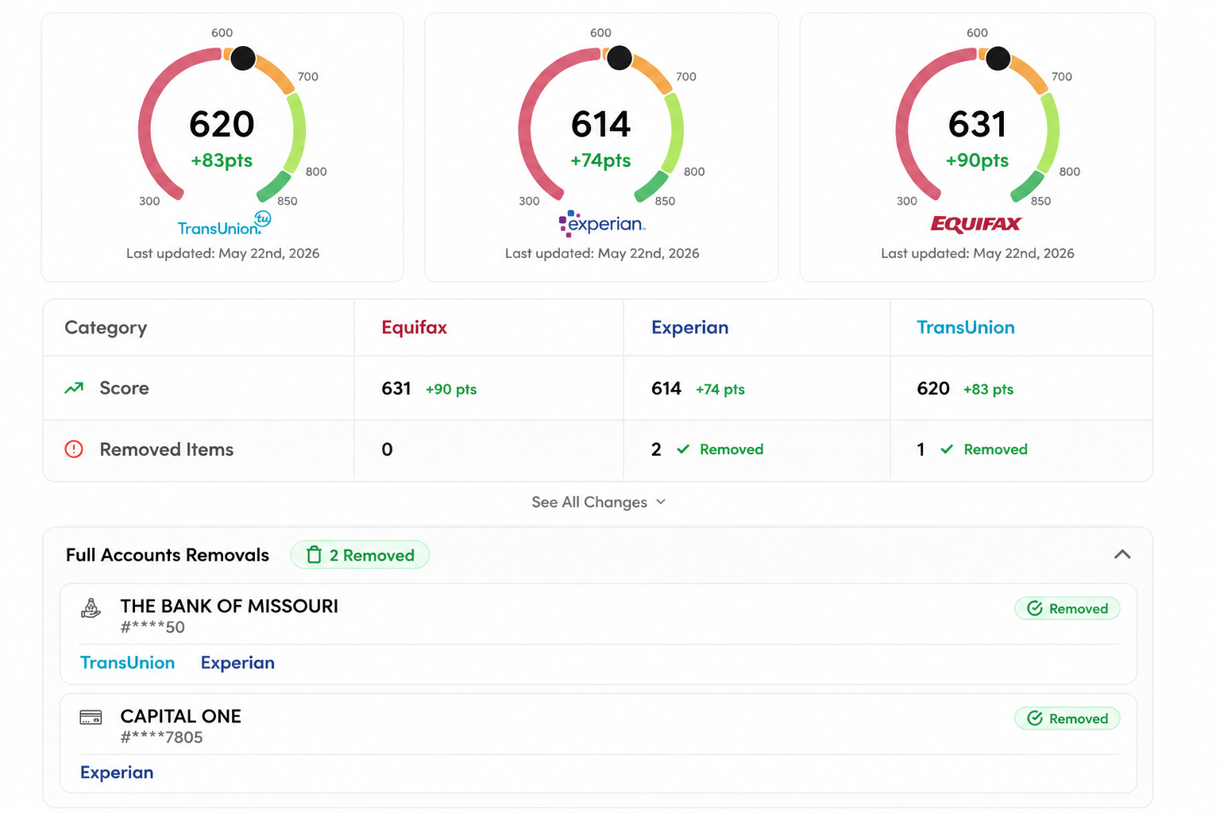The width and height of the screenshot is (1220, 813).
Task: Click the green trending arrow icon beside Score
Action: [74, 388]
